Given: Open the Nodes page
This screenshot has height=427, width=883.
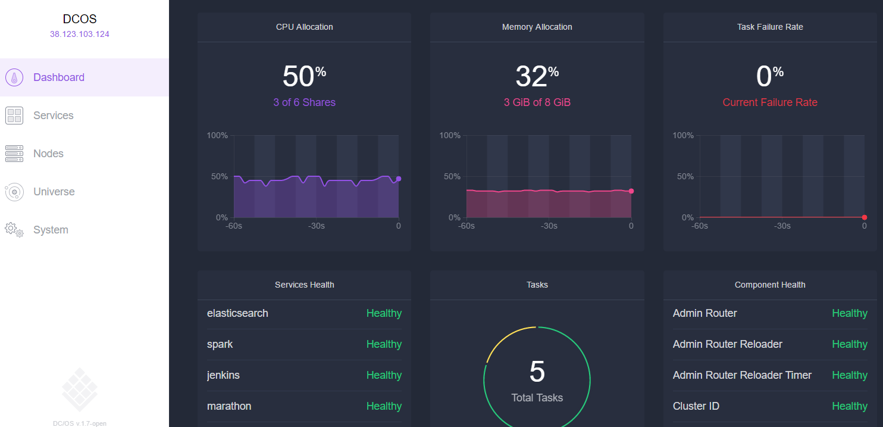Looking at the screenshot, I should [48, 154].
